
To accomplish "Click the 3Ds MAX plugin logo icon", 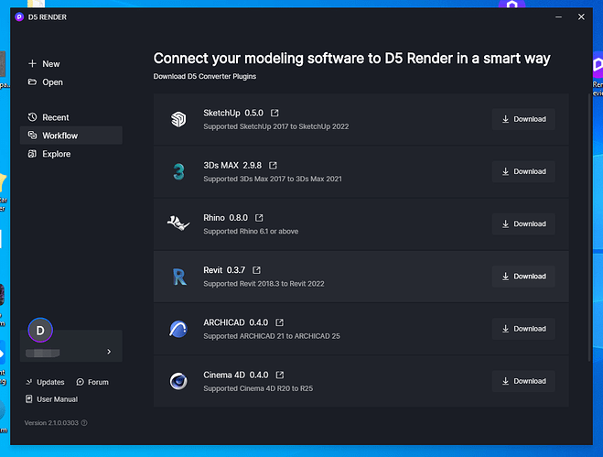I will pos(178,171).
